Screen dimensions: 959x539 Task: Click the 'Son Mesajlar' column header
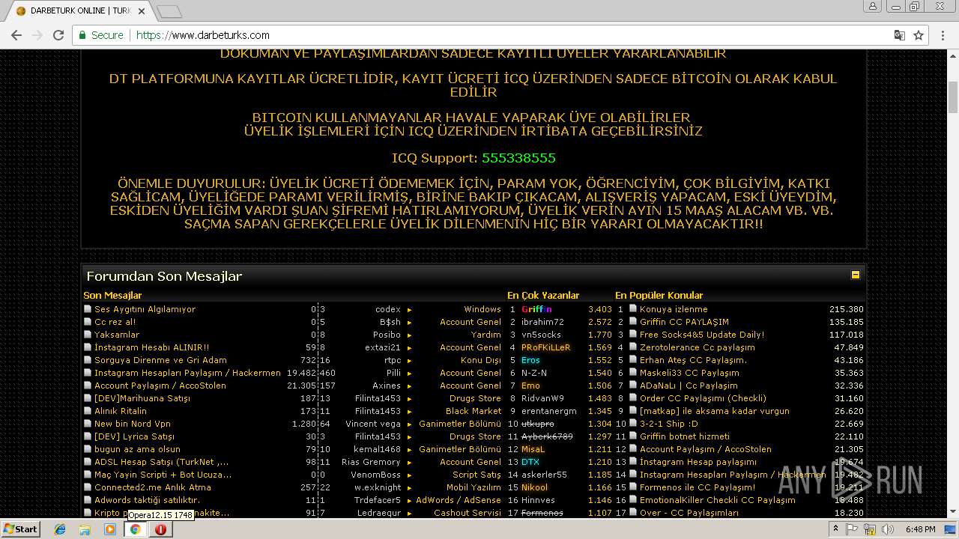pos(112,296)
